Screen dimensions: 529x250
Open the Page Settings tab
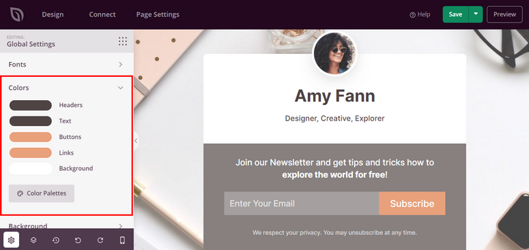point(158,14)
